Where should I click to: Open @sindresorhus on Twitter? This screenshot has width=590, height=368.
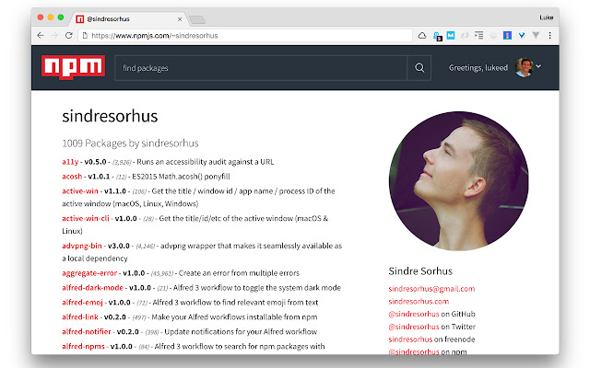[x=414, y=327]
